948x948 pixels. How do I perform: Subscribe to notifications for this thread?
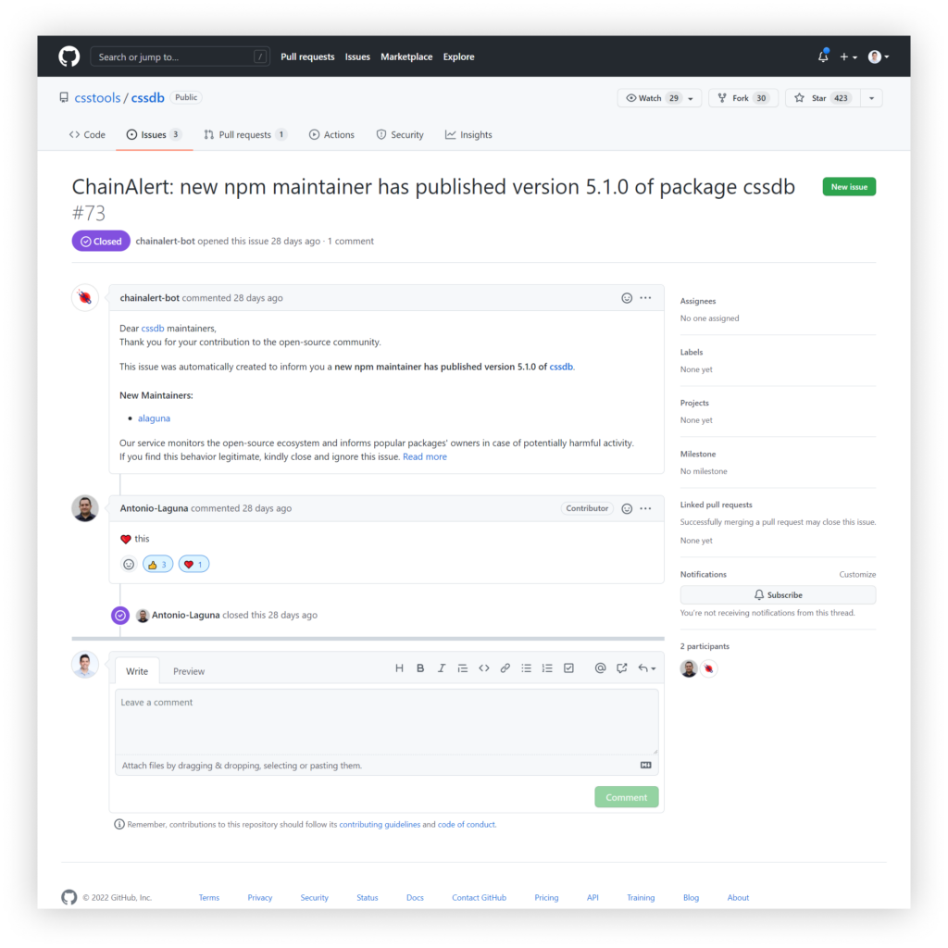pos(778,595)
